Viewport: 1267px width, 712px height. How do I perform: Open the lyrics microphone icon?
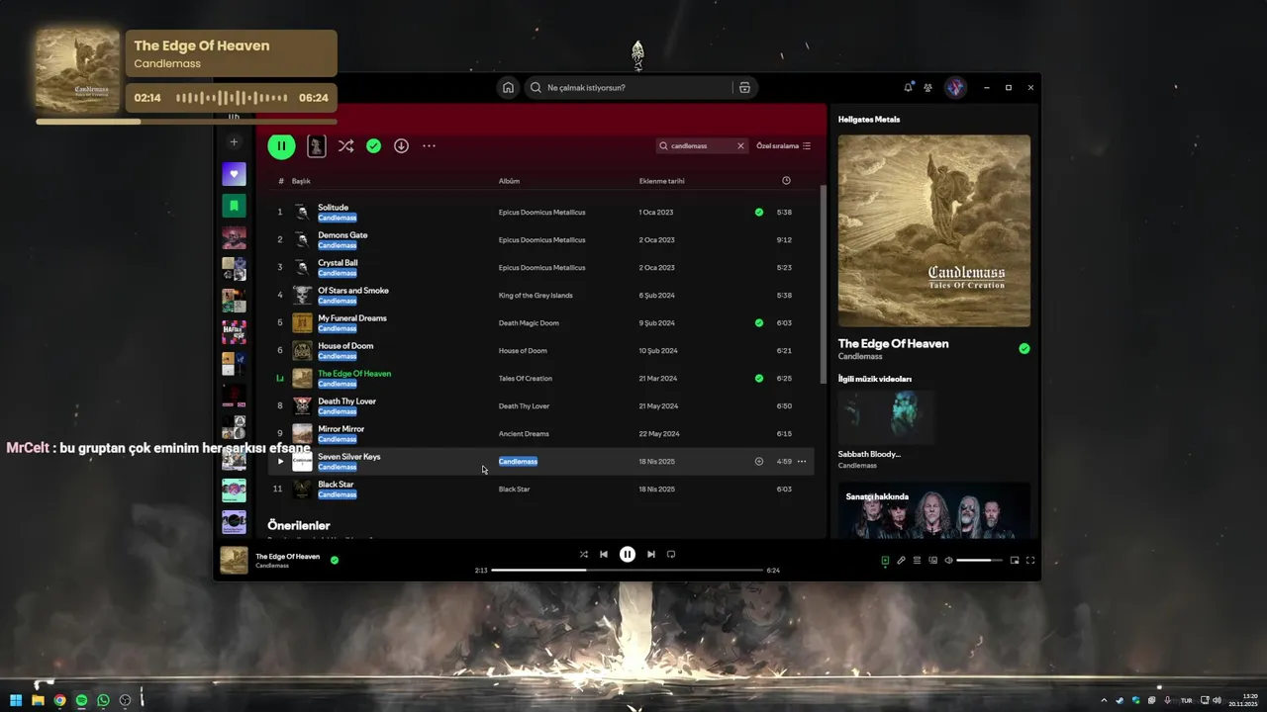click(901, 560)
